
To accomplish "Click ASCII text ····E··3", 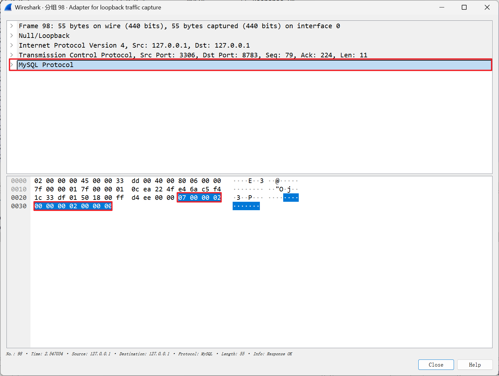I will (249, 181).
